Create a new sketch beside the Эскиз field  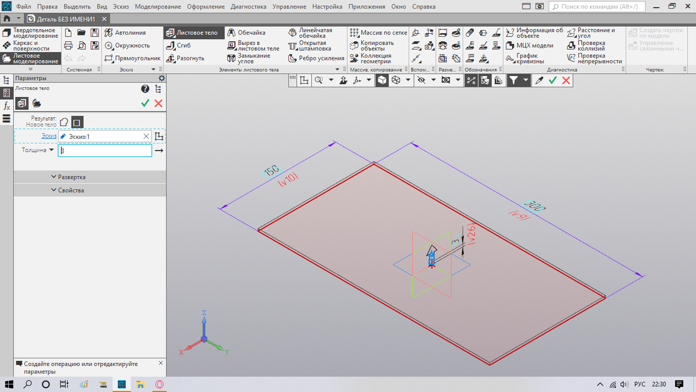[x=159, y=136]
